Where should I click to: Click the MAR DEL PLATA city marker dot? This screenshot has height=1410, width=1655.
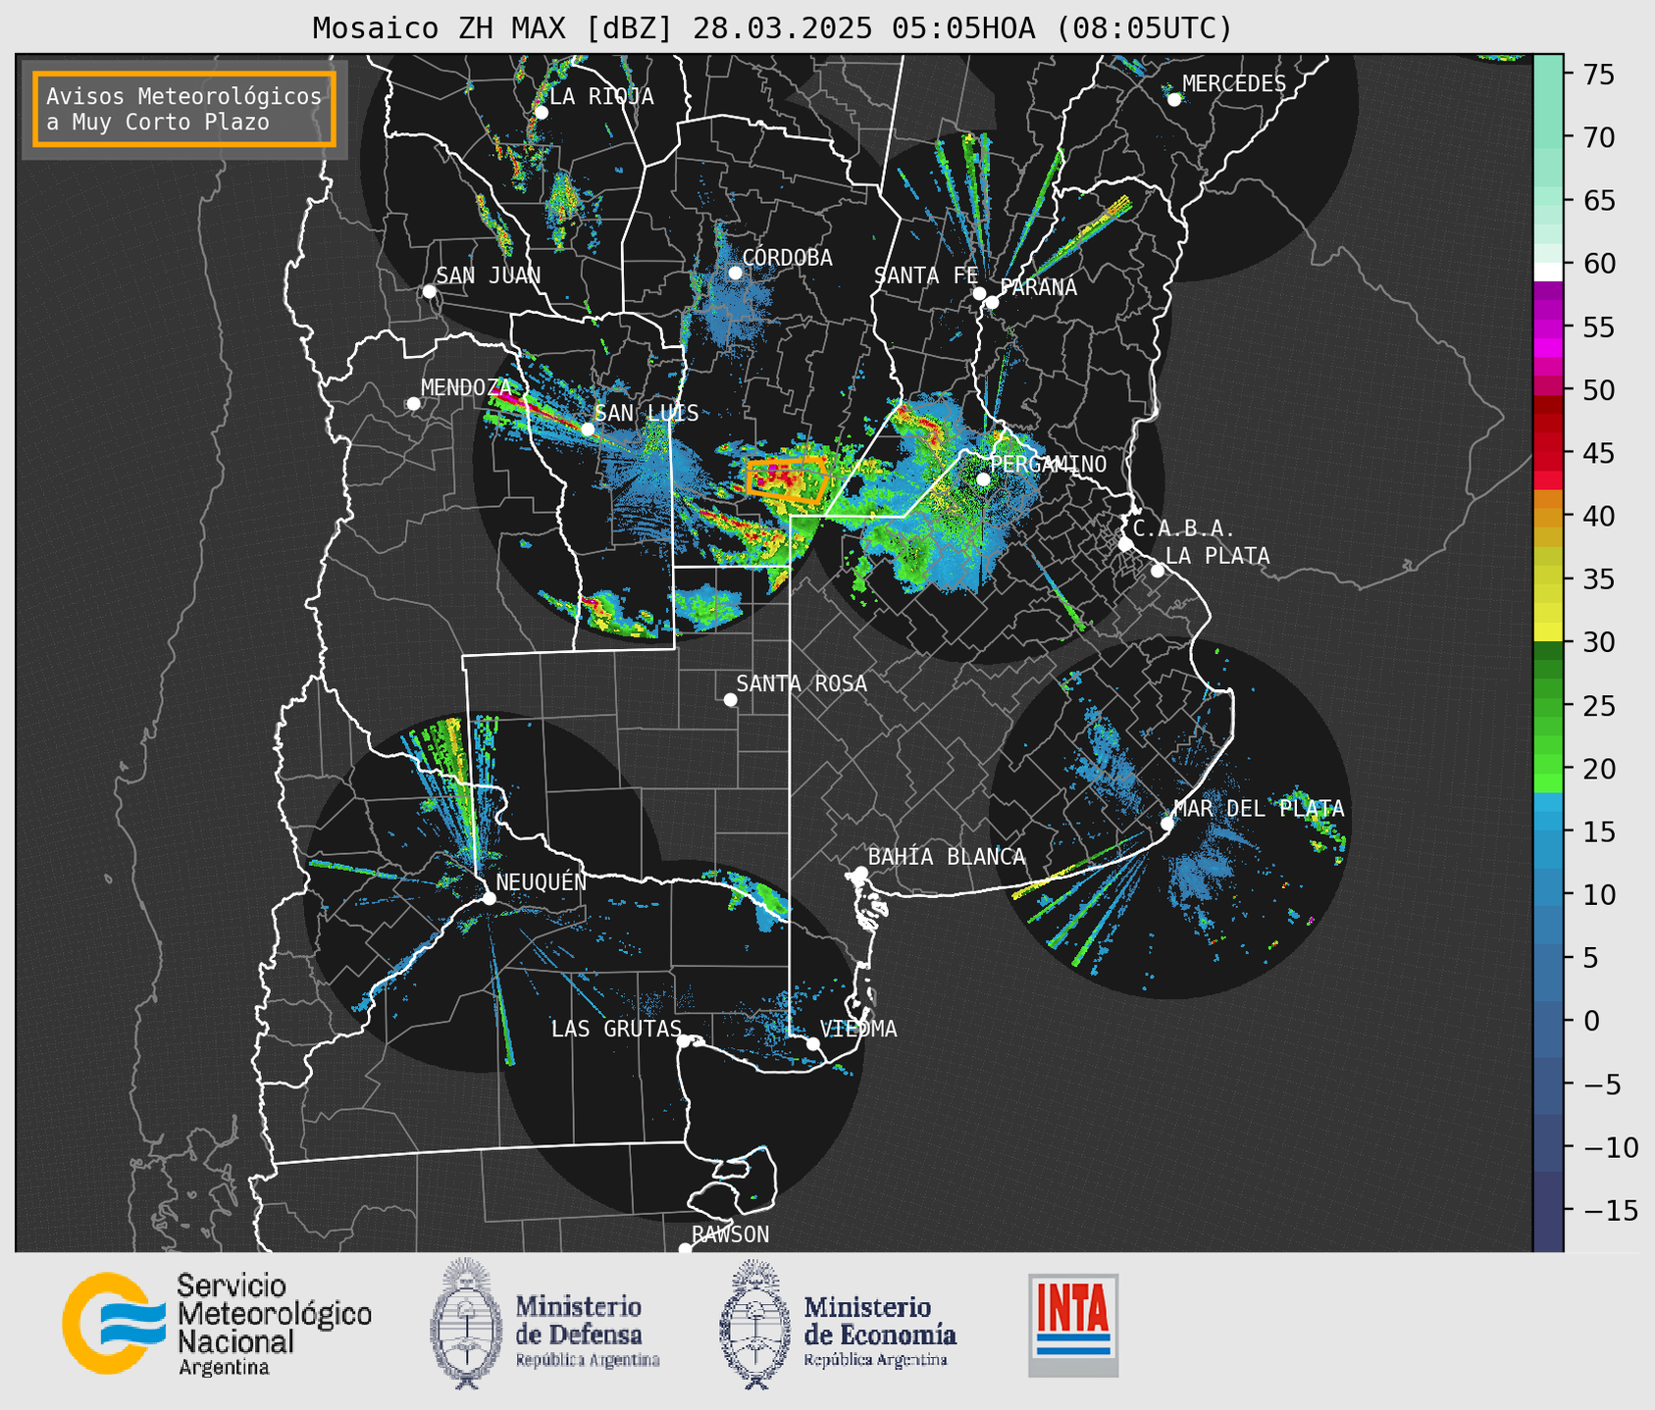[x=1167, y=823]
